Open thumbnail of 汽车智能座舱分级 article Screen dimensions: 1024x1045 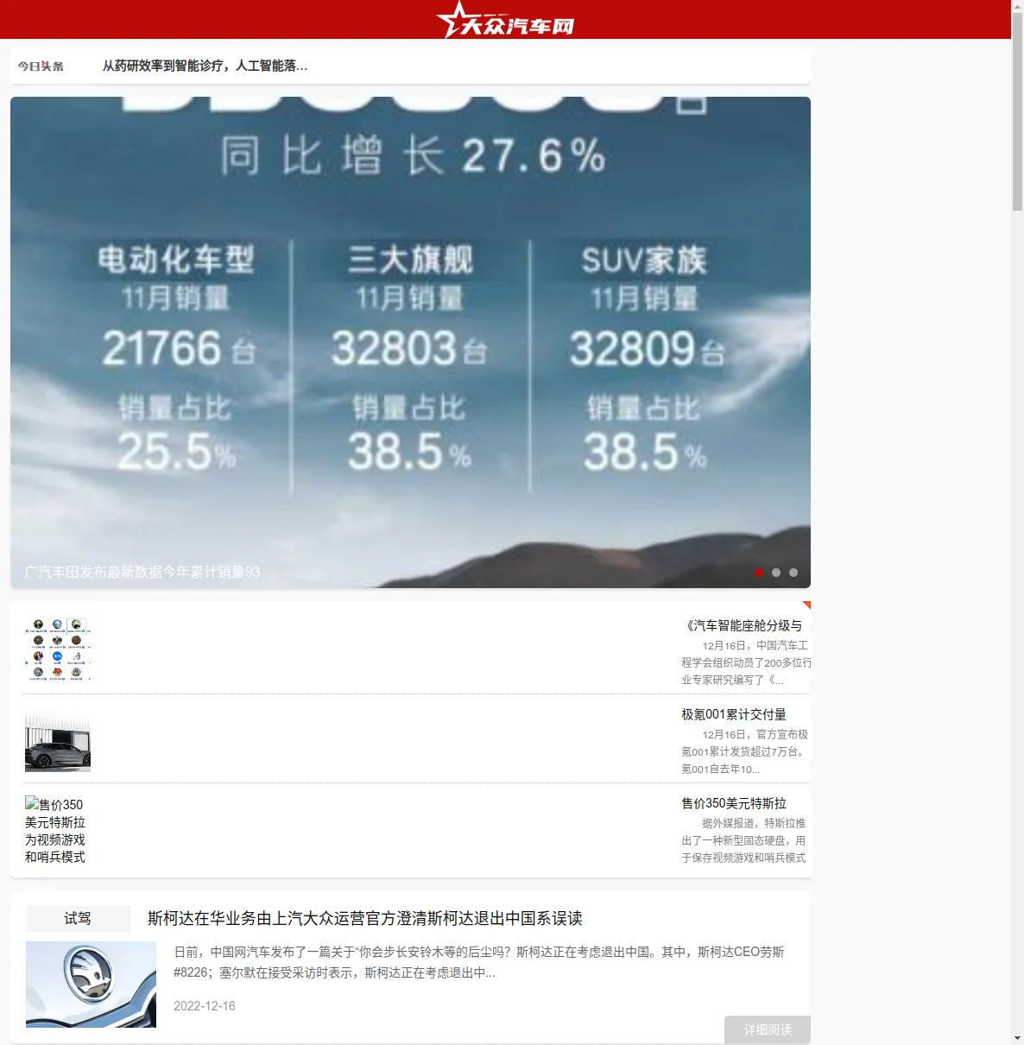tap(58, 649)
